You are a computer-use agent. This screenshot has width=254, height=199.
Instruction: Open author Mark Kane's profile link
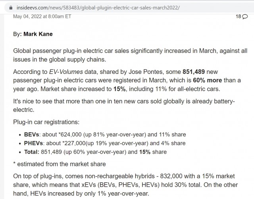click(38, 34)
